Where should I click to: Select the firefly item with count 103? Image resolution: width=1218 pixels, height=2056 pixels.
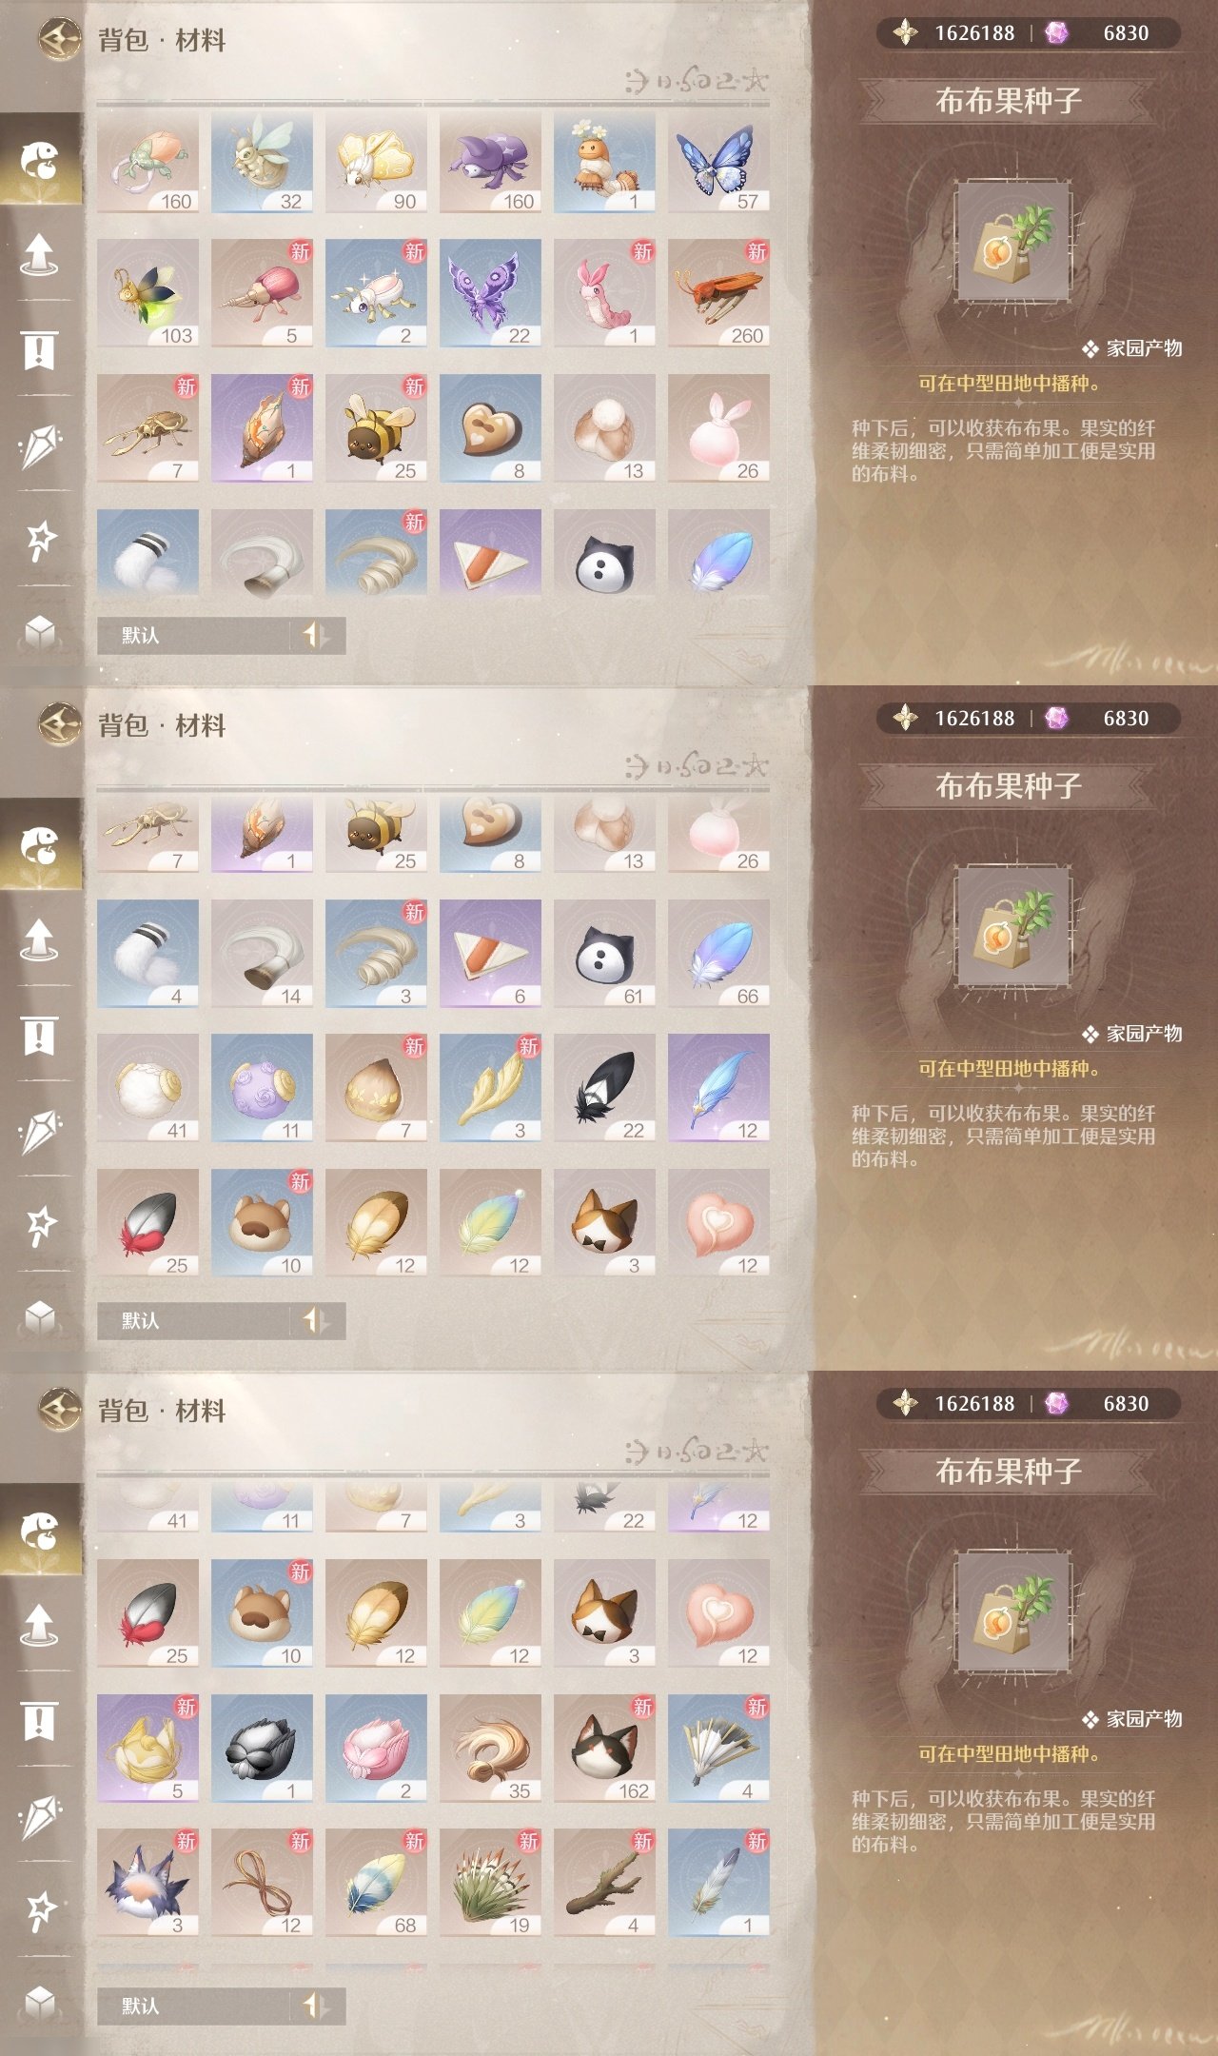pos(147,293)
